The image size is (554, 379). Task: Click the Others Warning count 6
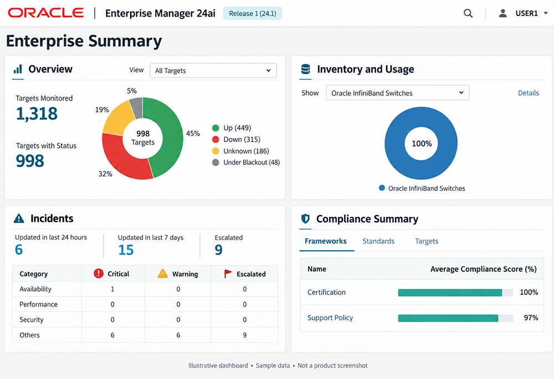pos(178,335)
